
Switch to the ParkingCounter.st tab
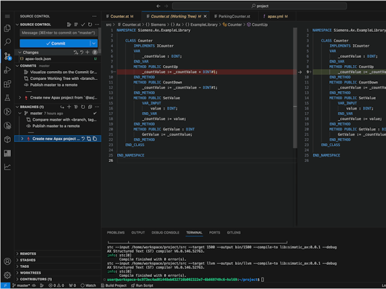(234, 16)
